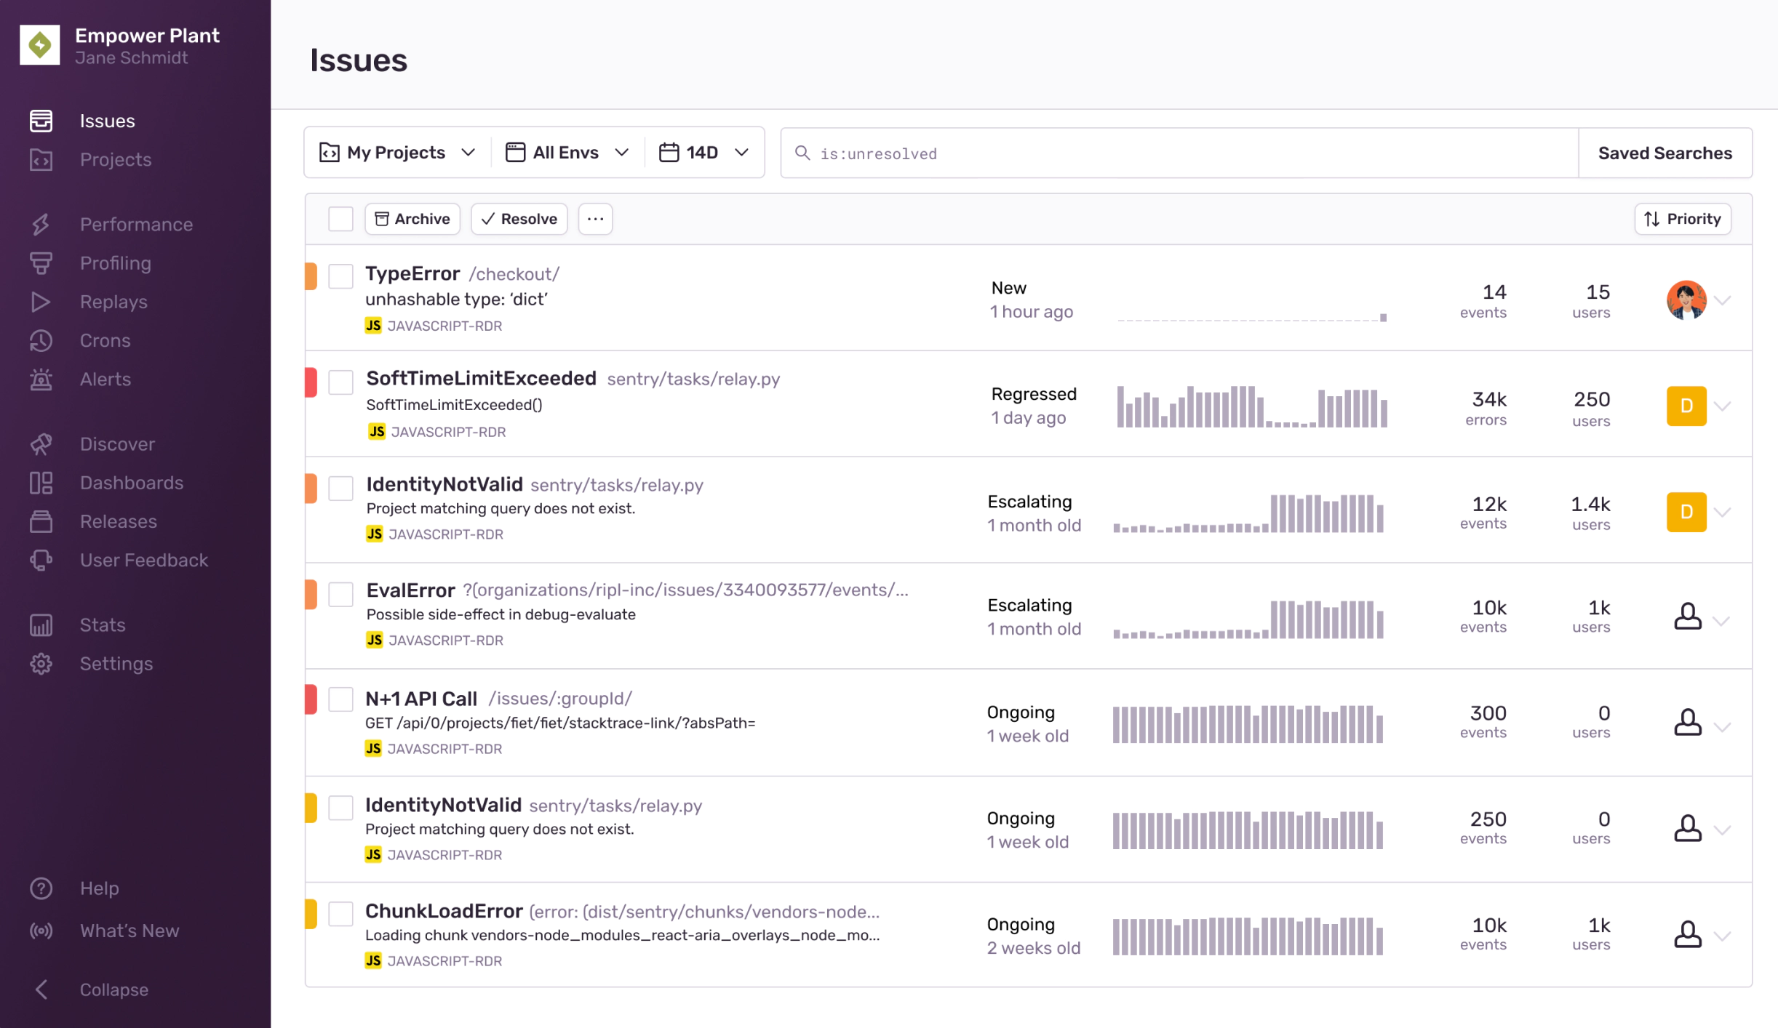Open the Discover telescope icon
Image resolution: width=1778 pixels, height=1028 pixels.
[x=41, y=444]
